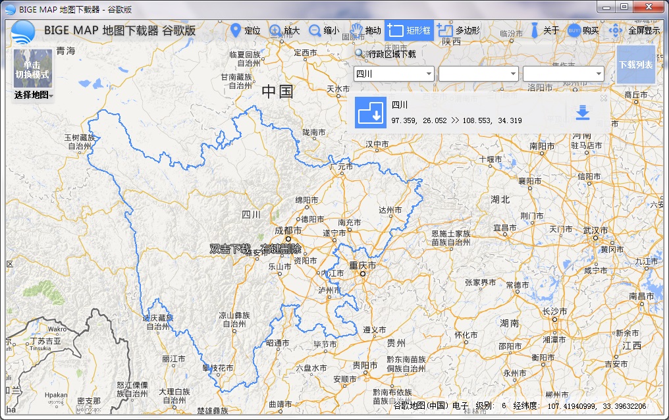Switch to 全屏显示 fullscreen mode
Image resolution: width=669 pixels, height=420 pixels.
tap(635, 30)
